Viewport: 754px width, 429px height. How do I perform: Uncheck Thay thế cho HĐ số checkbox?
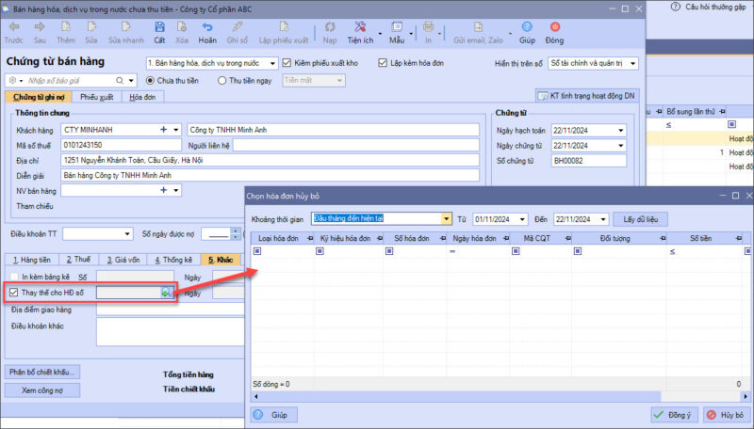13,294
